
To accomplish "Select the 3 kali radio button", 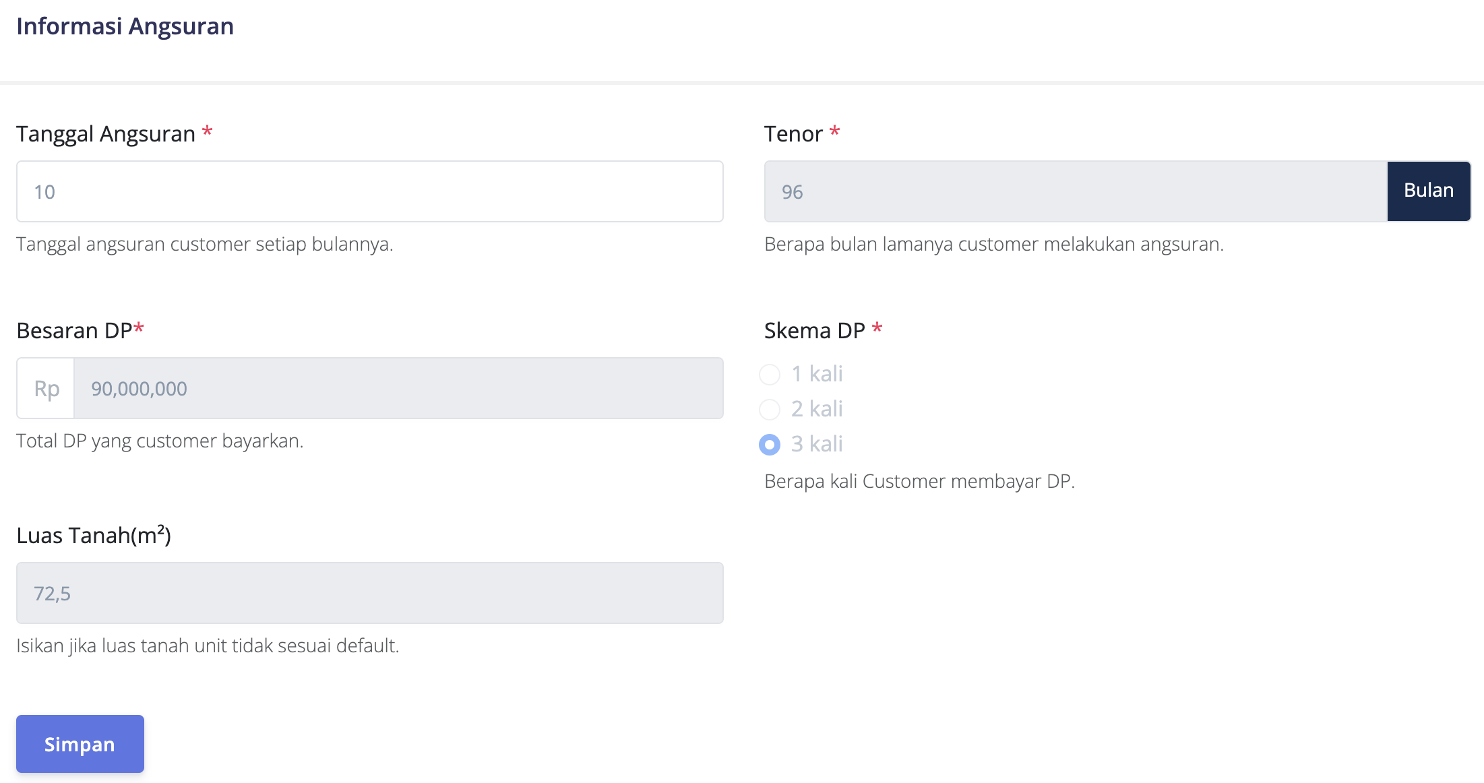I will [x=770, y=445].
